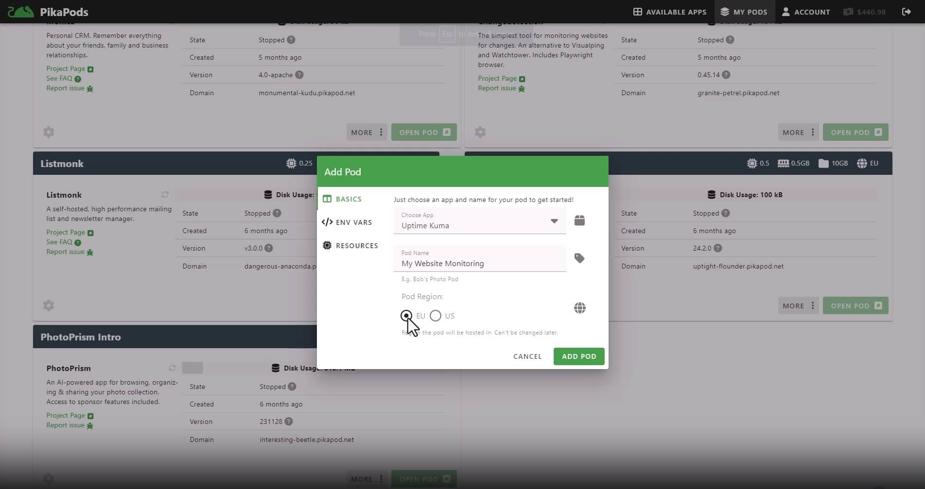Image resolution: width=925 pixels, height=489 pixels.
Task: Switch to the ENV VARS tab
Action: pos(347,222)
